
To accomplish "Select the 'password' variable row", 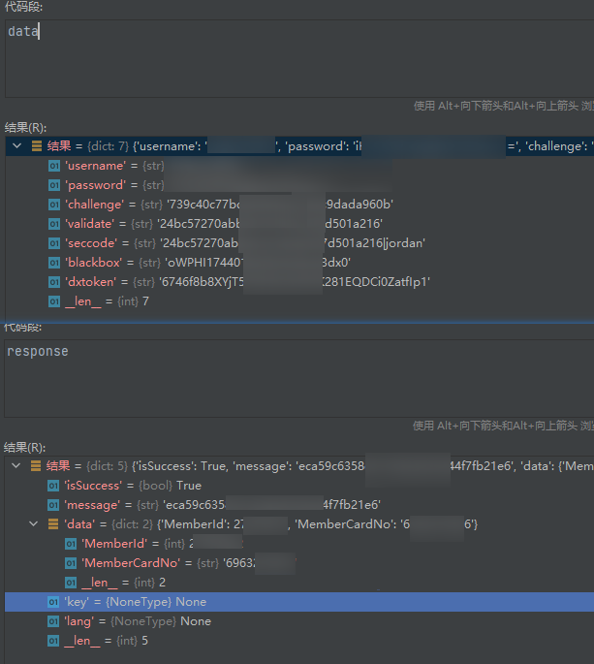I will click(299, 185).
